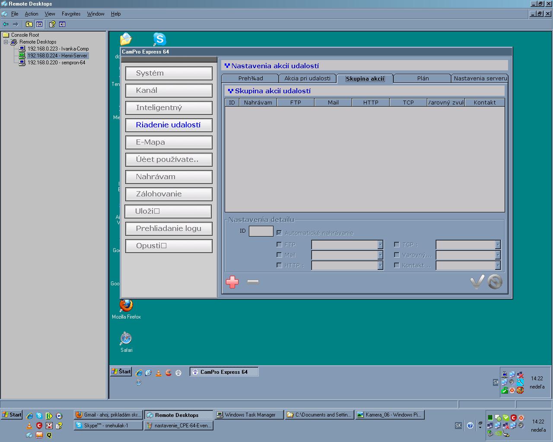Click the Skype desktop icon
Viewport: 553px width, 442px height.
pos(159,39)
